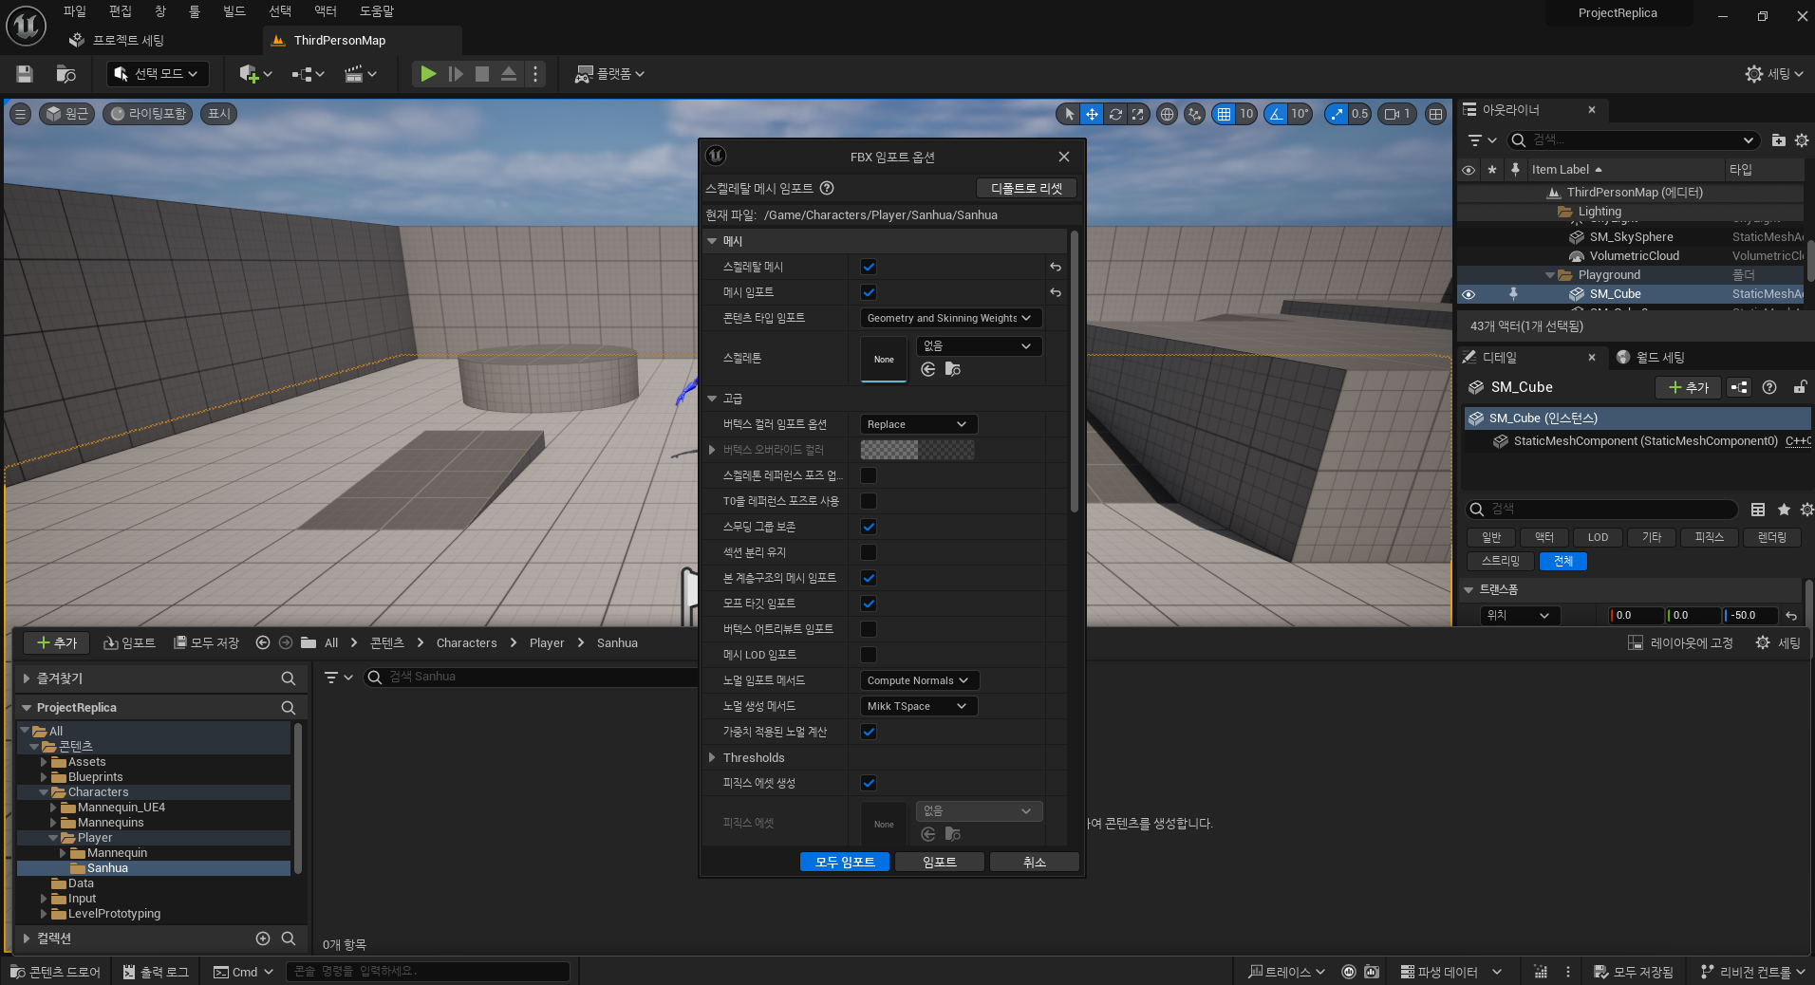Open 선택 모드 dropdown in toolbar
The width and height of the screenshot is (1815, 985).
[x=157, y=74]
